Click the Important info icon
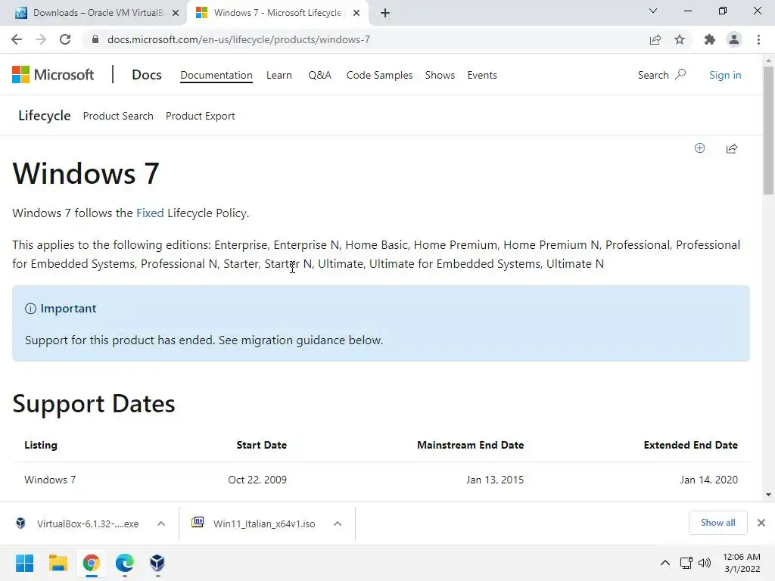 coord(30,309)
